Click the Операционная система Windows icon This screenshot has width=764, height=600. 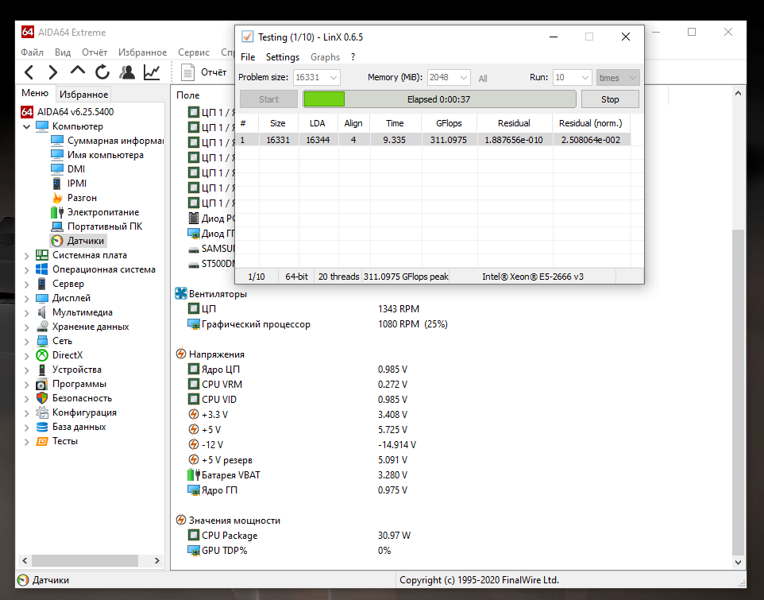[42, 269]
